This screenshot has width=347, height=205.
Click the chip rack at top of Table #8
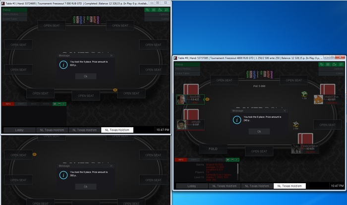pyautogui.click(x=260, y=75)
